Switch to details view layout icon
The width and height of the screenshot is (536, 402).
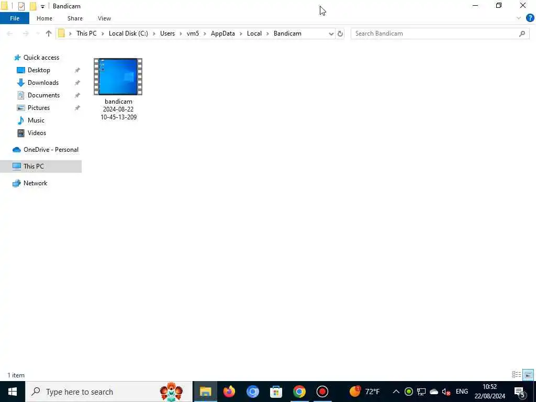517,375
